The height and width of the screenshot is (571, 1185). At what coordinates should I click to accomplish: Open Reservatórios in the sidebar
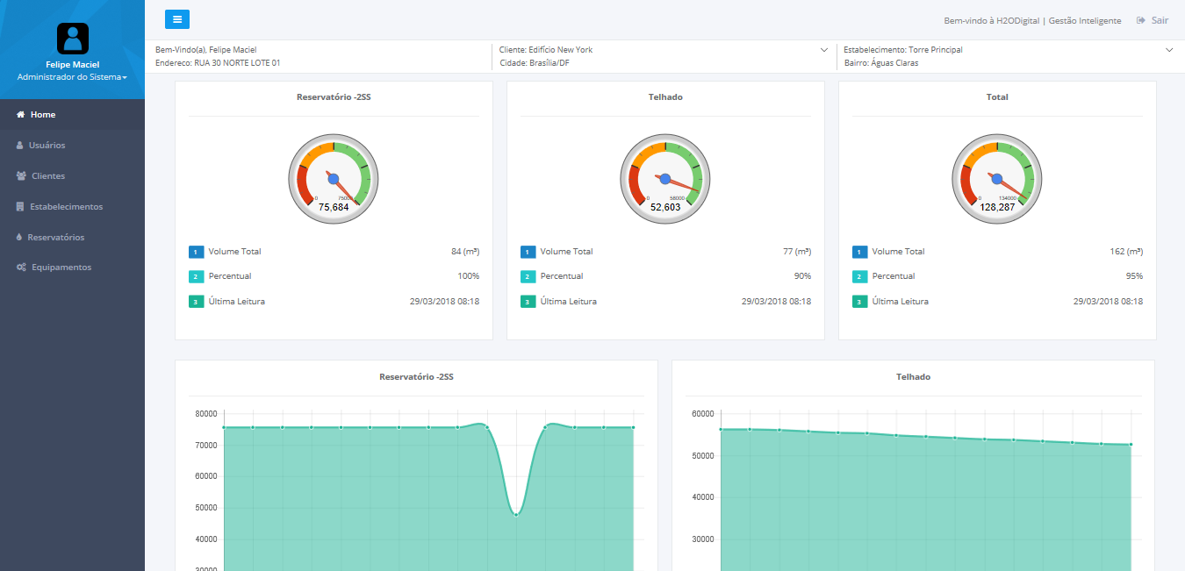[72, 238]
